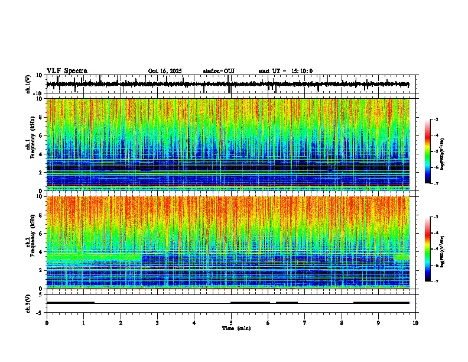The width and height of the screenshot is (468, 362).
Task: Click the time axis tick label "4"
Action: 194,323
